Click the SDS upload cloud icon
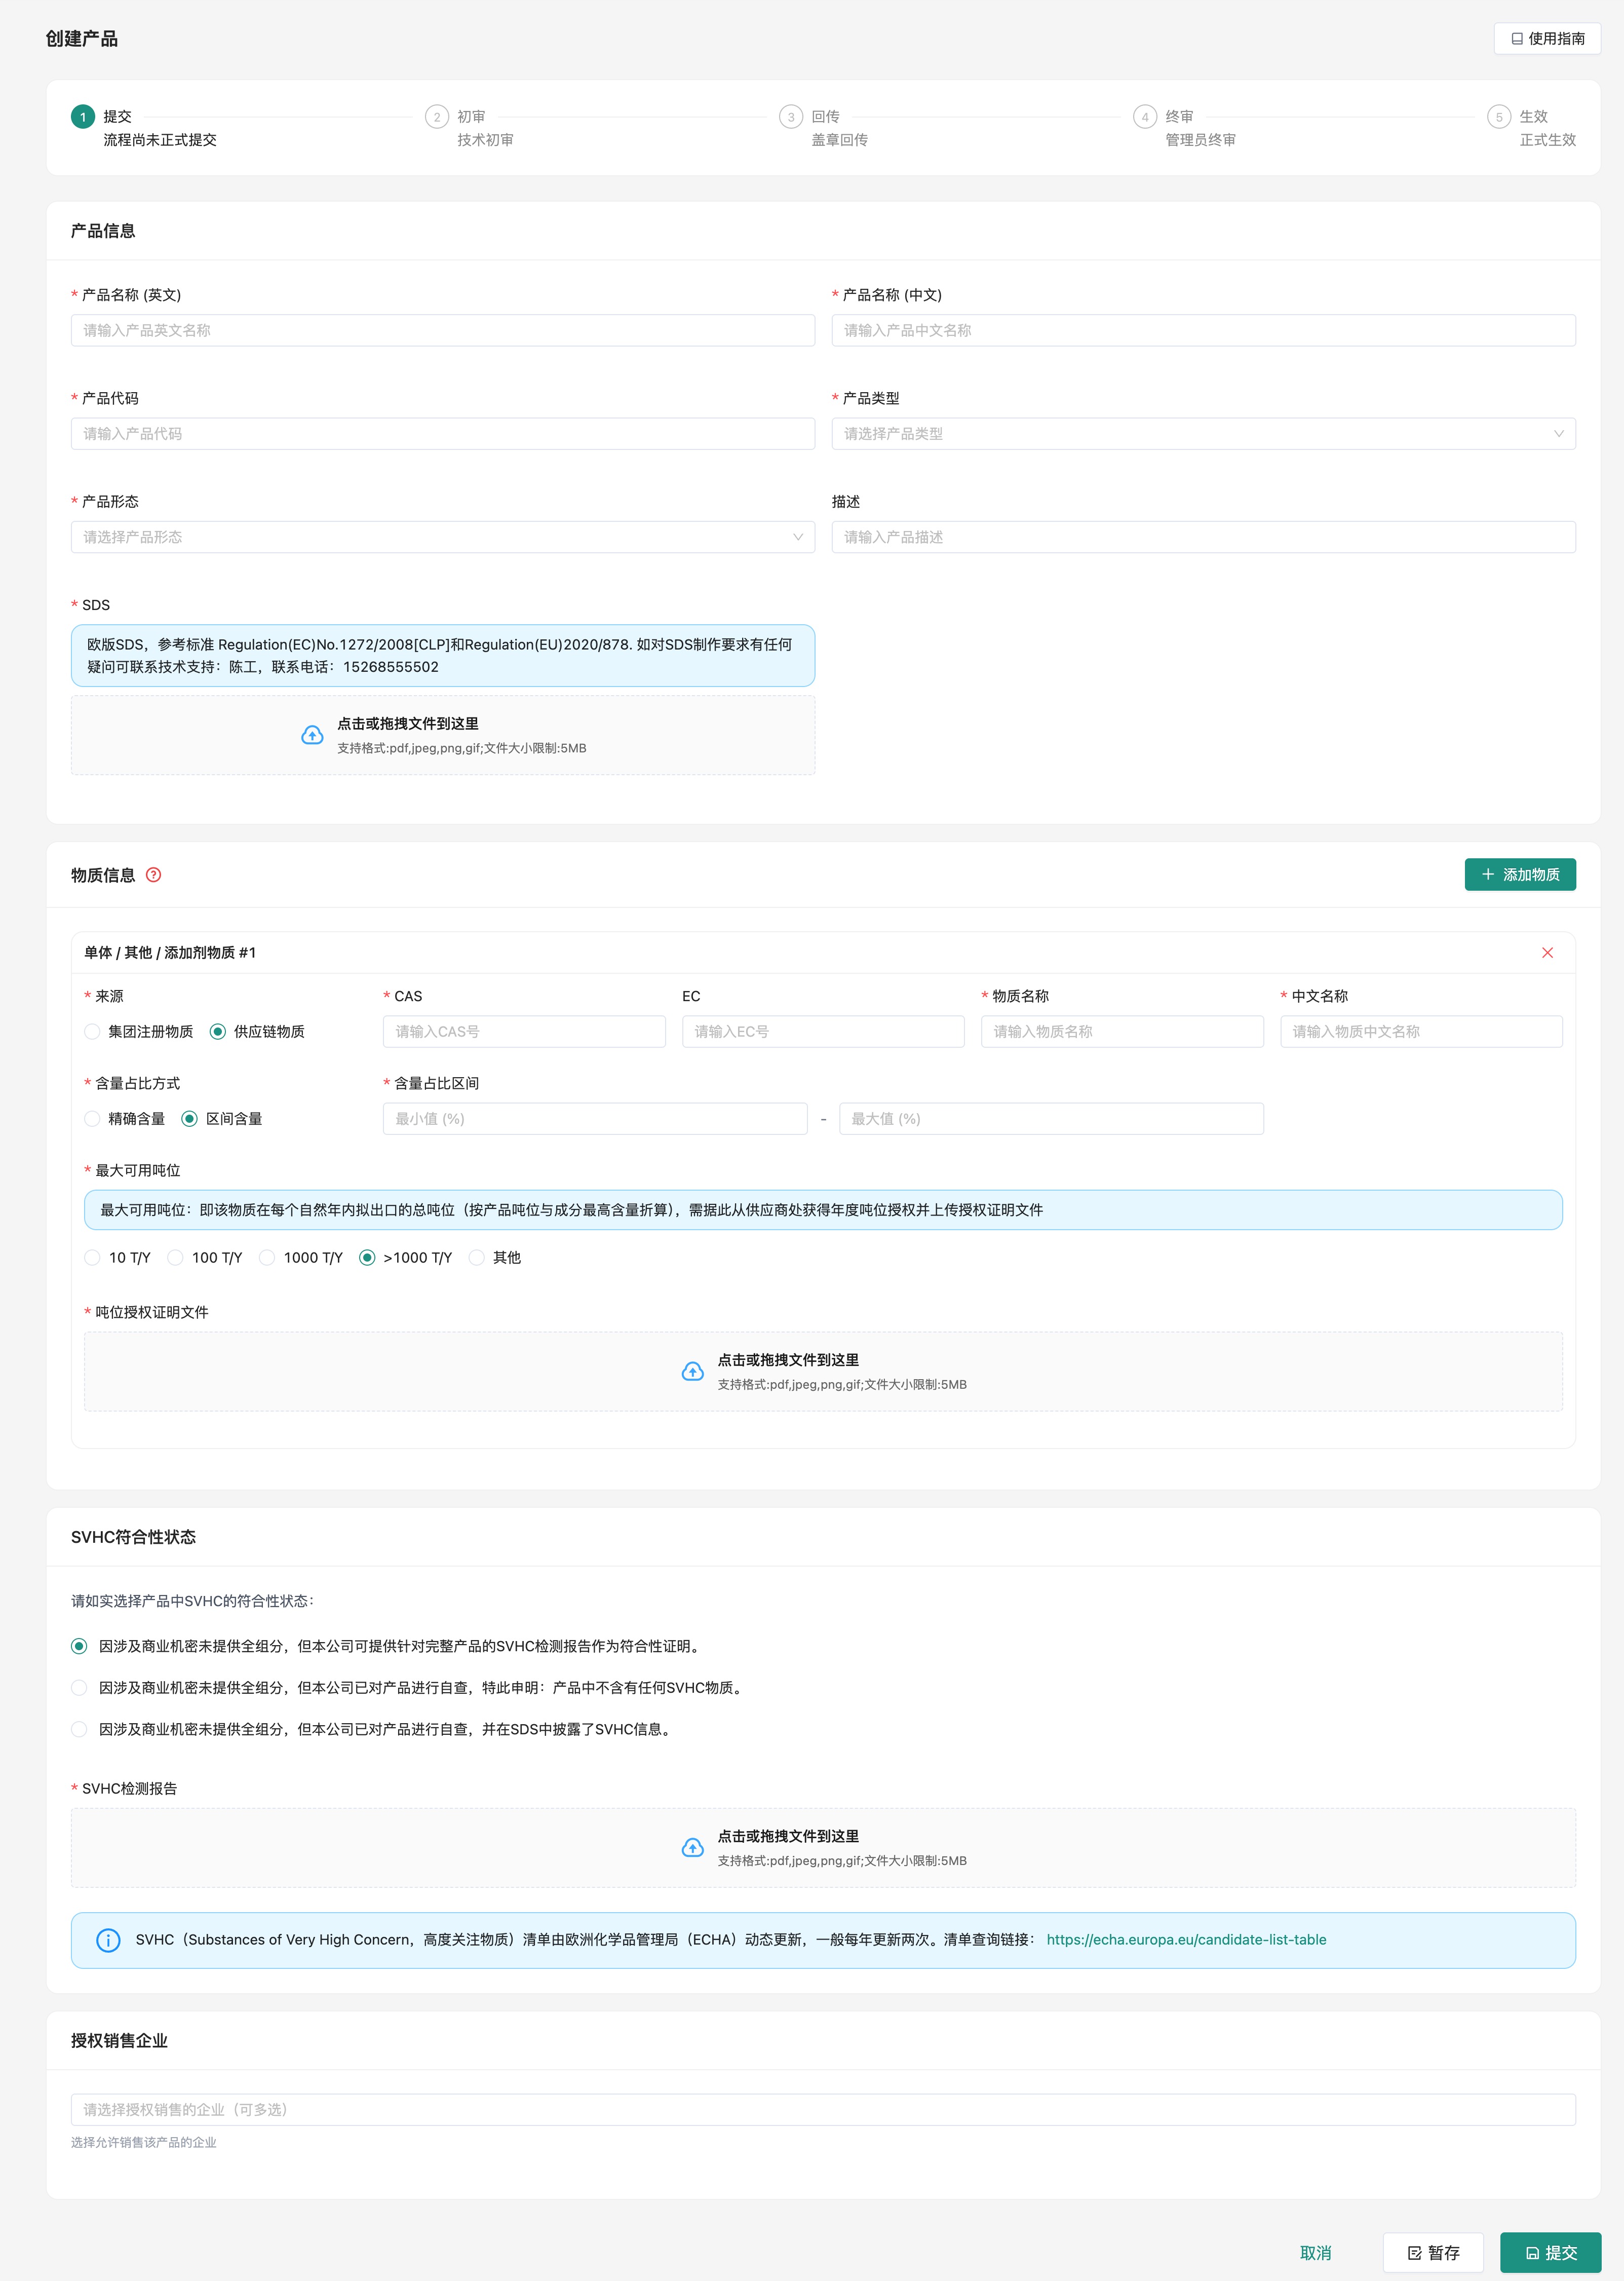 (x=312, y=736)
